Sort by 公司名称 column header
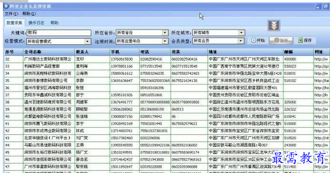330x173 pixels. click(49, 52)
